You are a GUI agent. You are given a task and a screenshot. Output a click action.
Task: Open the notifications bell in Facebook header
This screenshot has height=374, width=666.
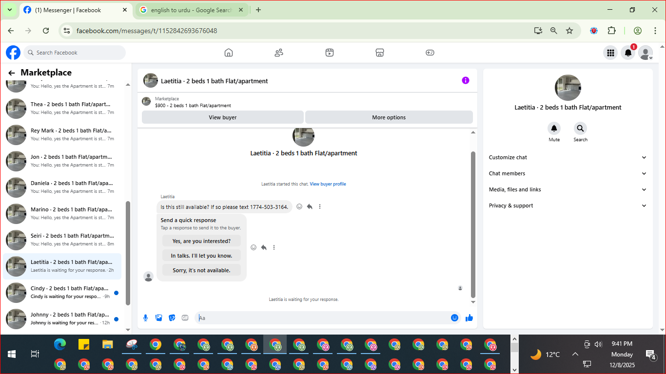coord(628,53)
